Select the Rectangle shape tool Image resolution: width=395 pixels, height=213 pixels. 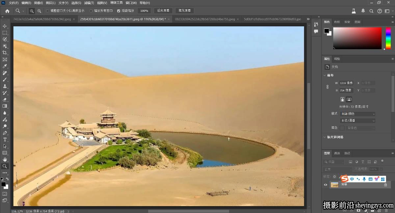[5, 153]
